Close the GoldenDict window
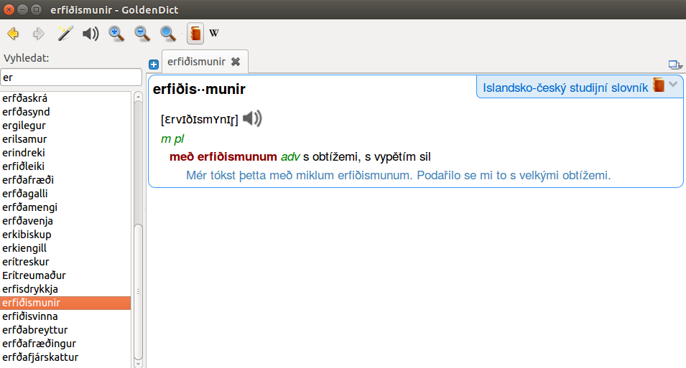This screenshot has height=368, width=686. click(x=9, y=9)
